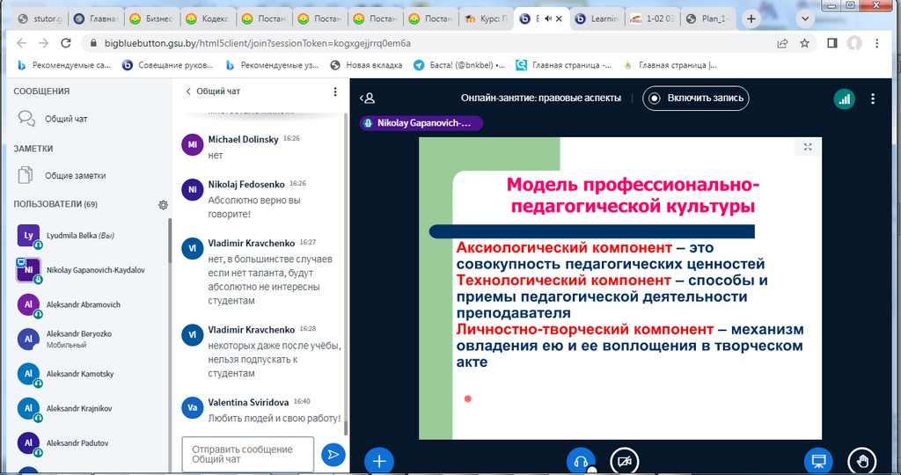Viewport: 901px width, 475px height.
Task: Click the headphones audio button
Action: (x=580, y=460)
